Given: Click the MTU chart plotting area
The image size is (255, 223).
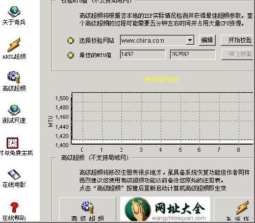Looking at the screenshot, I should pos(162,119).
